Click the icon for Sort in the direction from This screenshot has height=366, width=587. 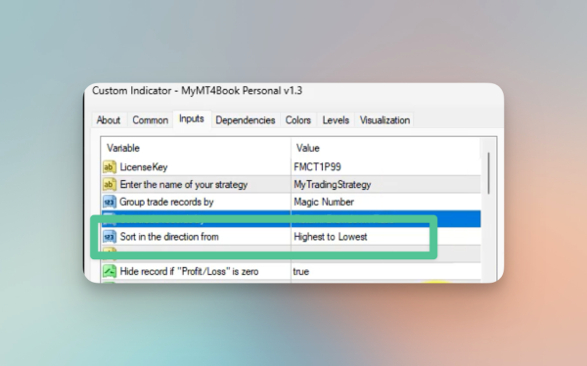click(110, 237)
